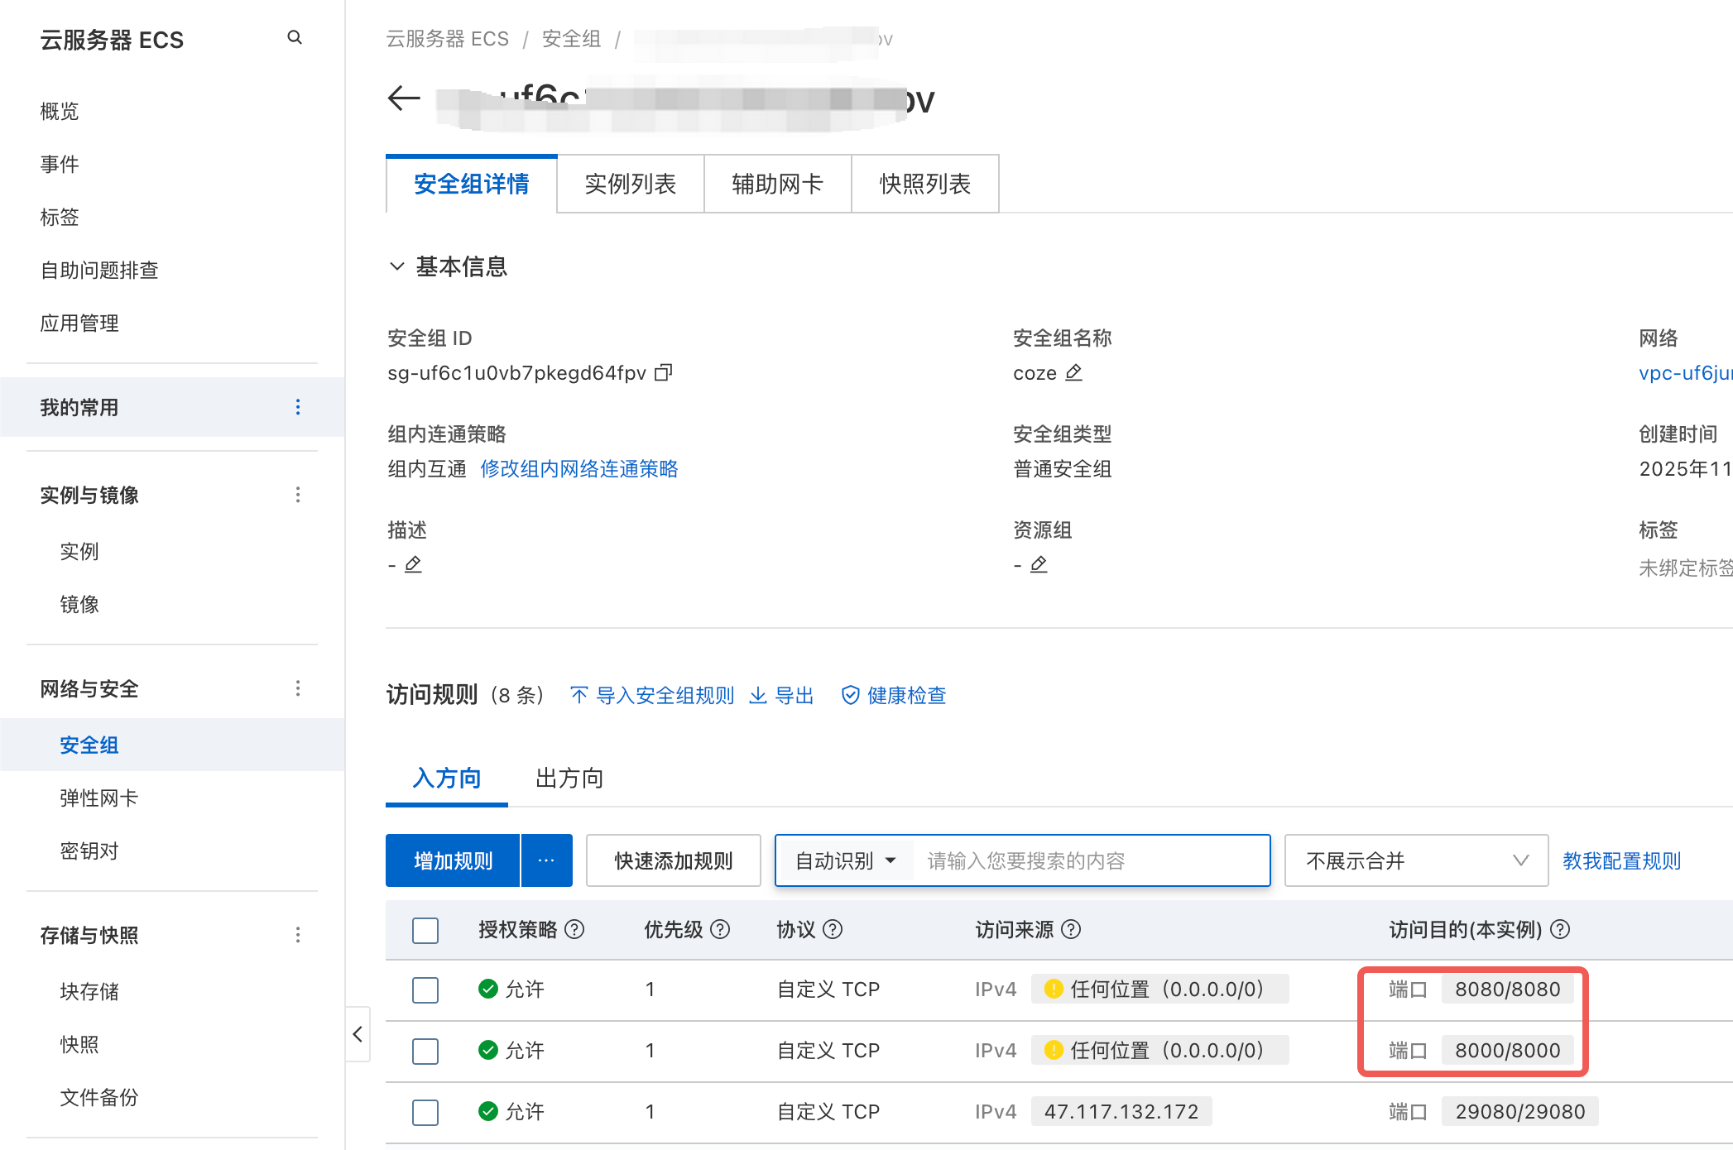Switch to the 实例列表 tab
This screenshot has height=1150, width=1733.
(x=630, y=184)
